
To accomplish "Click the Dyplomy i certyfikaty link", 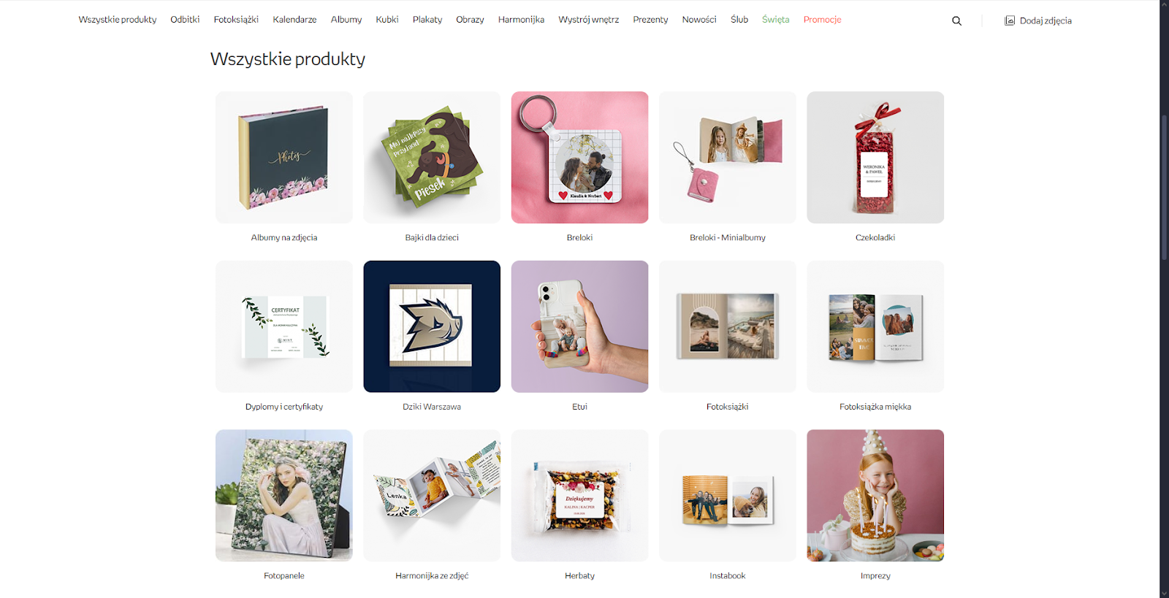I will pos(284,407).
